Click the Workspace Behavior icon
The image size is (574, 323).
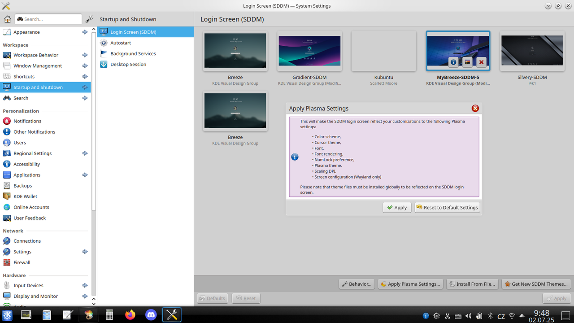(7, 55)
